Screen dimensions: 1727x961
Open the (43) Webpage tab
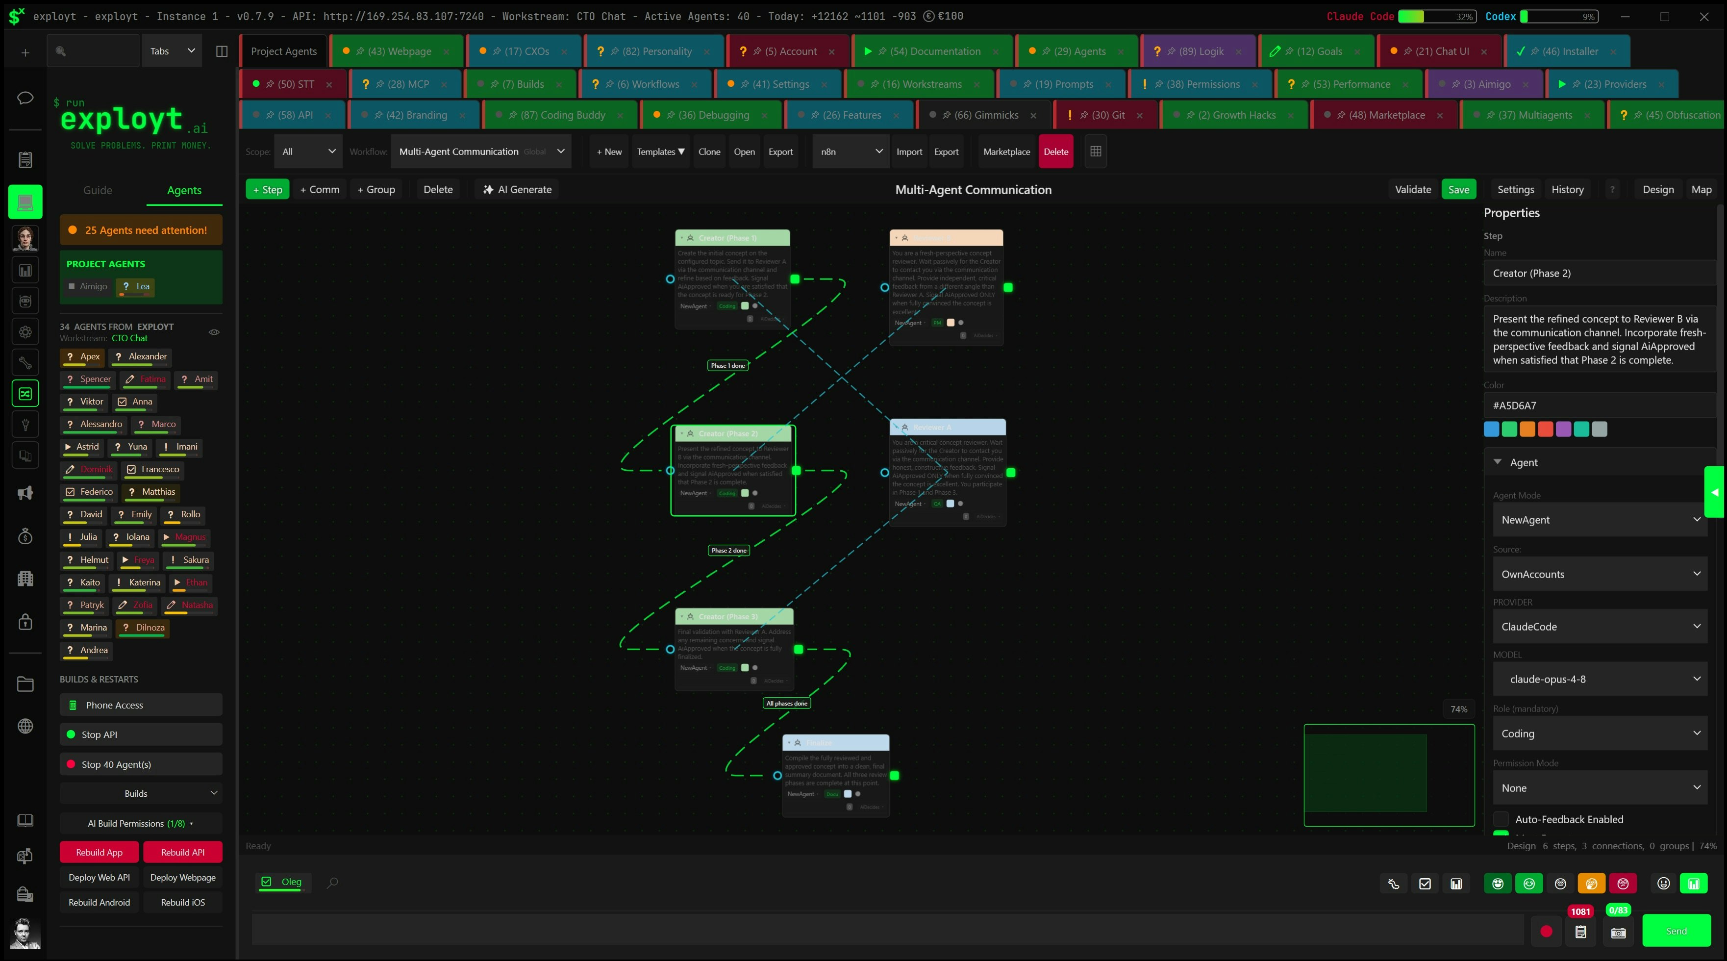tap(398, 51)
